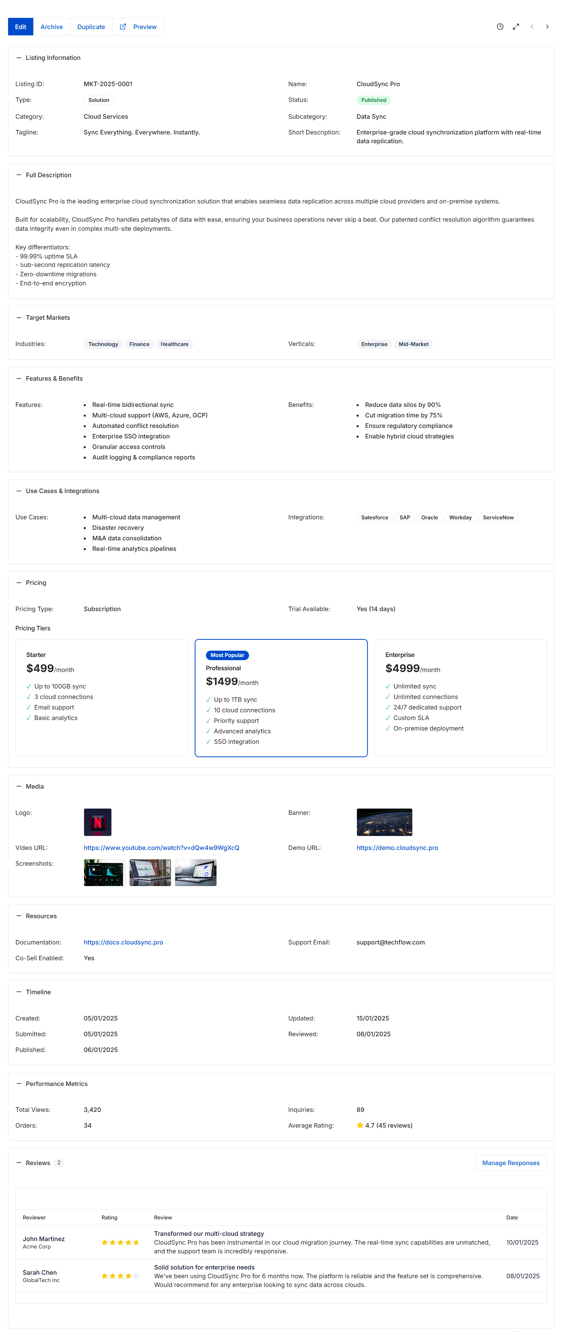Click the Mid-Market vertical tag
Image resolution: width=565 pixels, height=1336 pixels.
413,344
